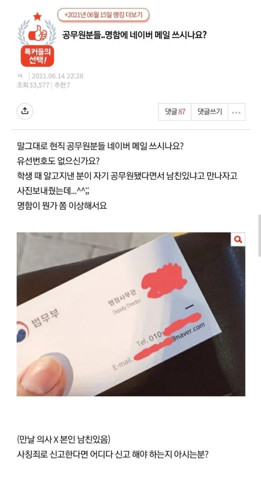This screenshot has width=261, height=477.
Task: Click the last line about 사칭죄로 신고
Action: (113, 455)
